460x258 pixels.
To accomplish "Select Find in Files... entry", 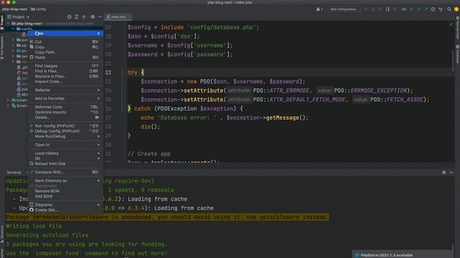I will [x=65, y=71].
